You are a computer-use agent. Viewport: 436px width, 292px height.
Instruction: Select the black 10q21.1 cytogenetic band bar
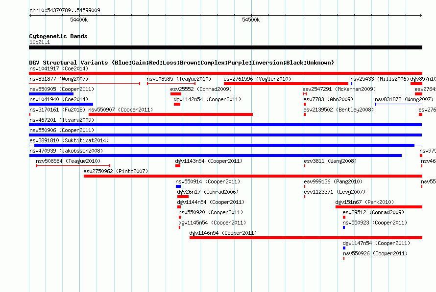click(x=225, y=47)
